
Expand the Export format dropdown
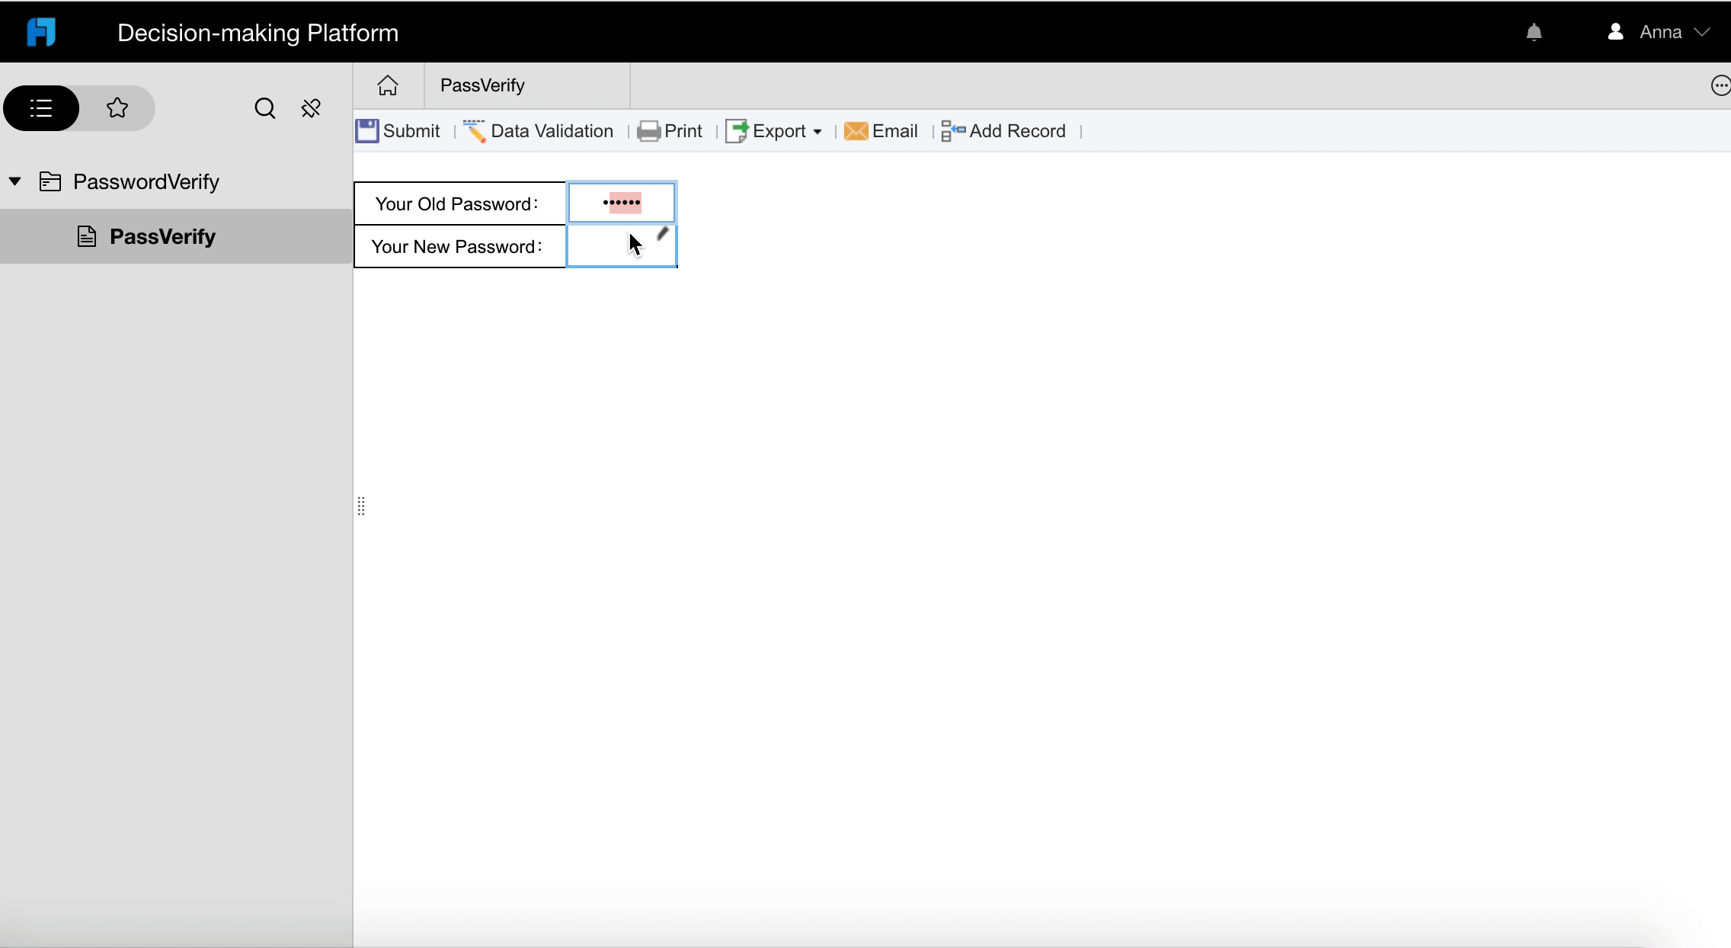pos(818,131)
